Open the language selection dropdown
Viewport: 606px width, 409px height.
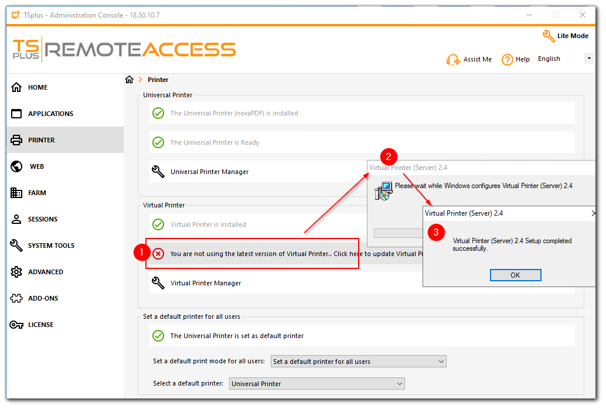tap(588, 59)
